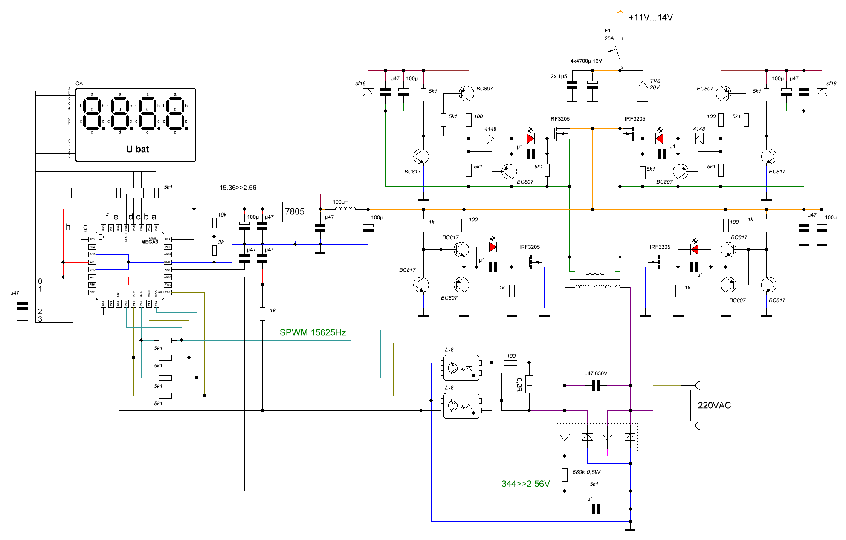The height and width of the screenshot is (540, 846).
Task: Click the SPWM 15625Hz green label
Action: (313, 332)
